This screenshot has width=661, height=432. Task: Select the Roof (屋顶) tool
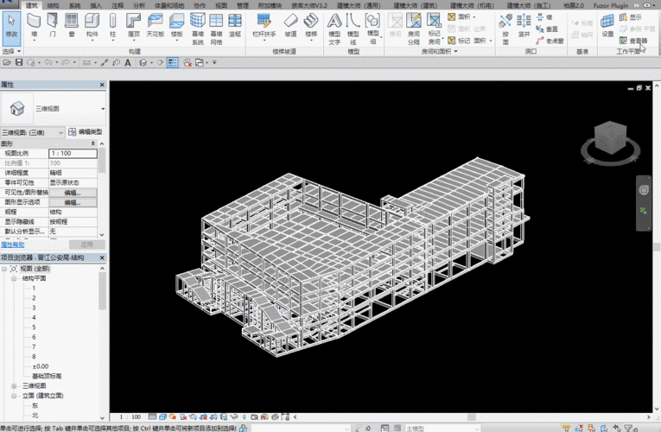134,26
